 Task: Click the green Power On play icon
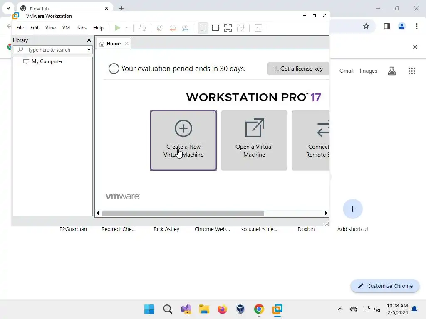pyautogui.click(x=117, y=28)
